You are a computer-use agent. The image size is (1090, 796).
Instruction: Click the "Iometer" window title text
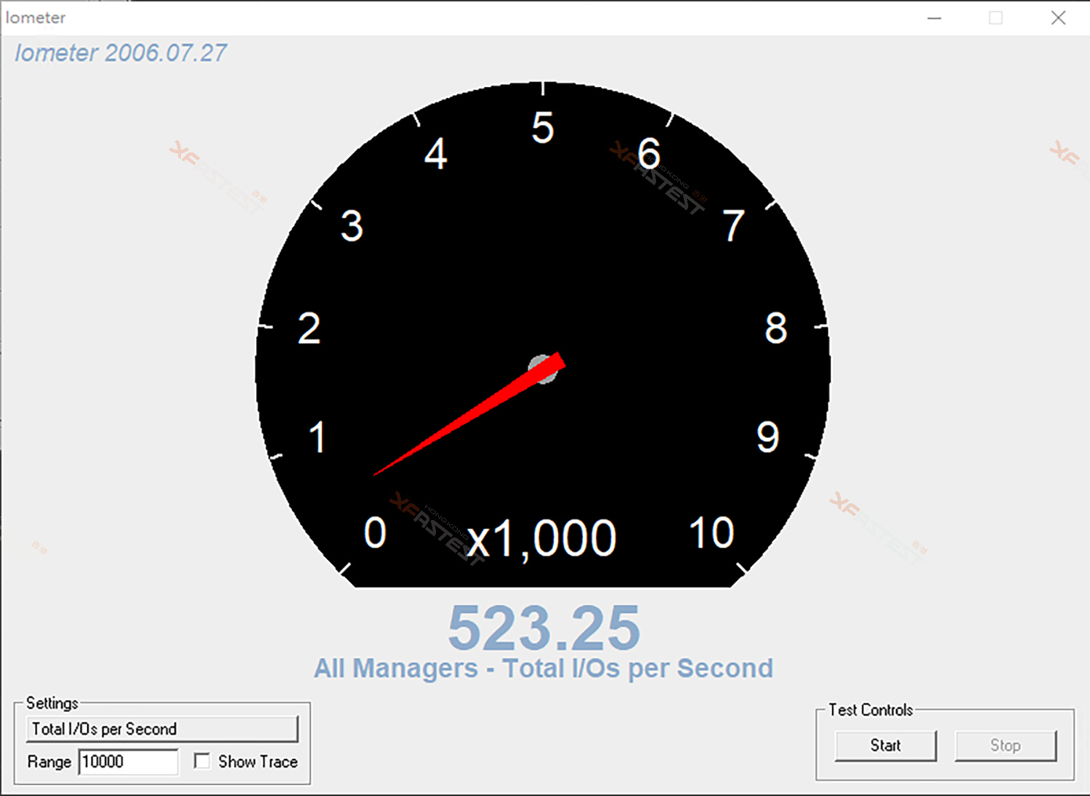pos(36,17)
